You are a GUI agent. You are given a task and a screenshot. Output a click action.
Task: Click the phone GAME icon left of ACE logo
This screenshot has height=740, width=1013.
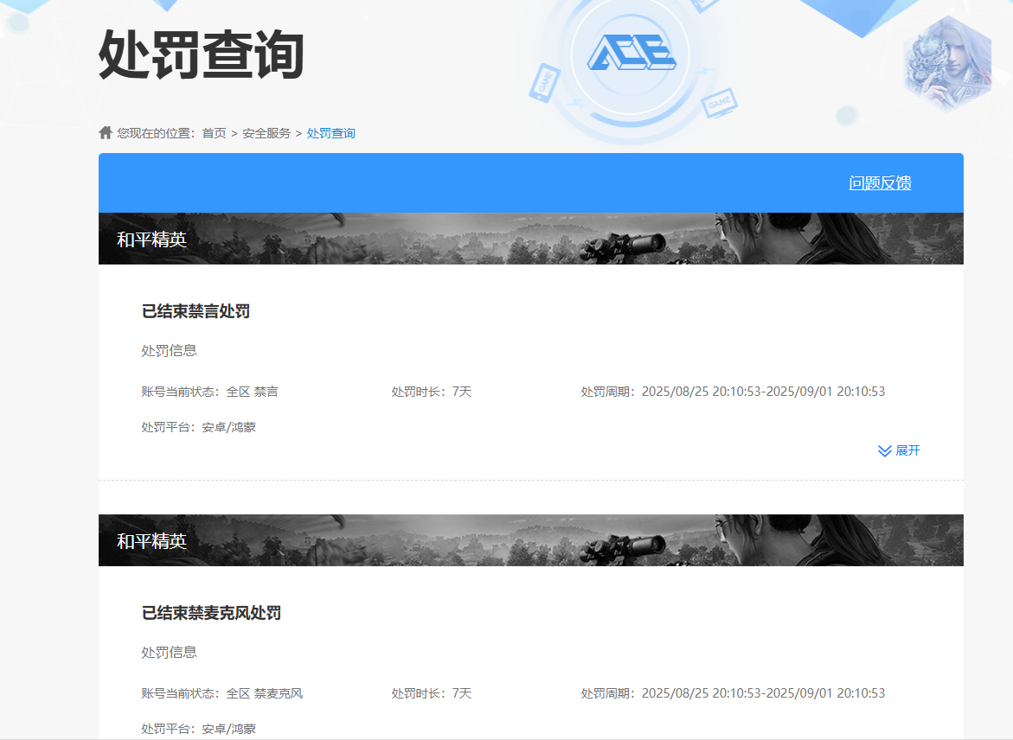pos(545,83)
